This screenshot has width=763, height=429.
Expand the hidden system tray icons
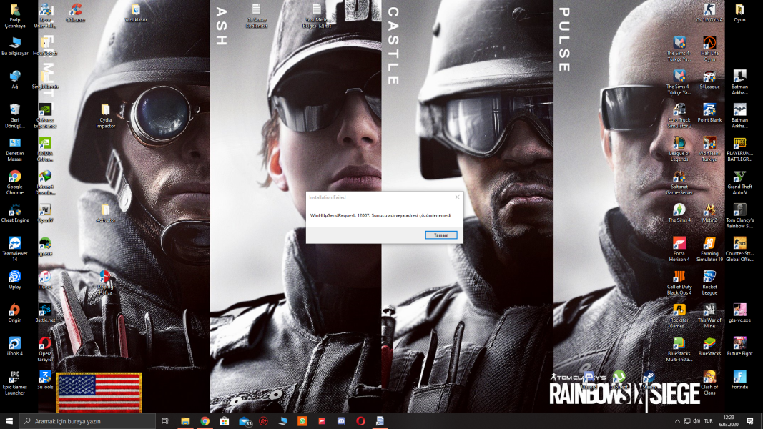pos(677,421)
